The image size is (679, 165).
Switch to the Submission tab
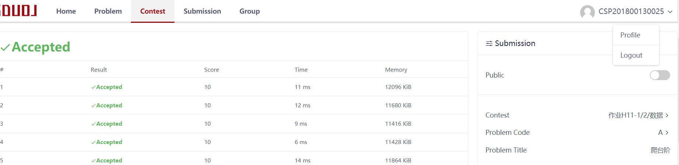tap(202, 11)
